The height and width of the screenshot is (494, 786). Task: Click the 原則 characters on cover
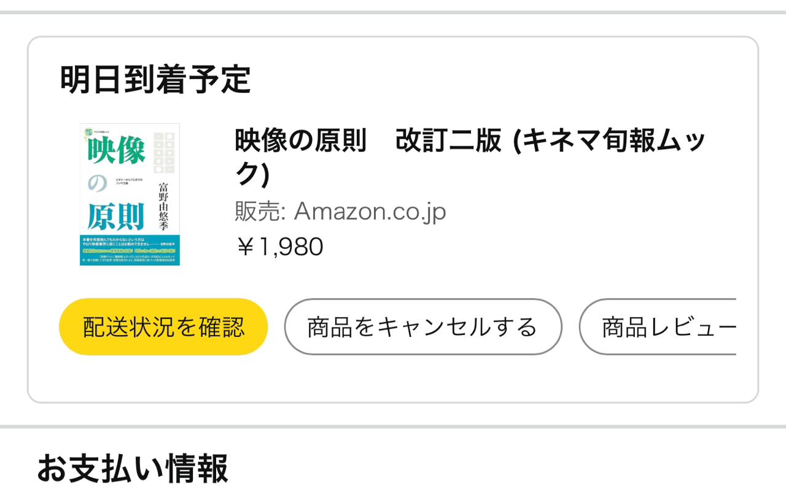coord(115,216)
